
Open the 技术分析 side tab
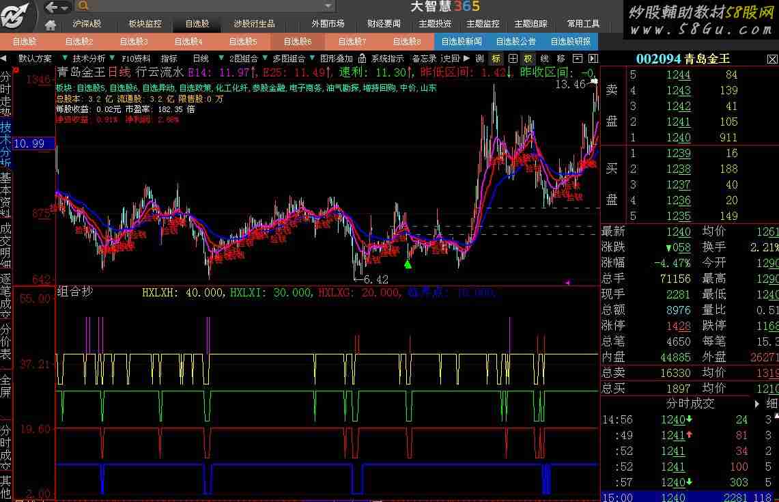[5, 144]
